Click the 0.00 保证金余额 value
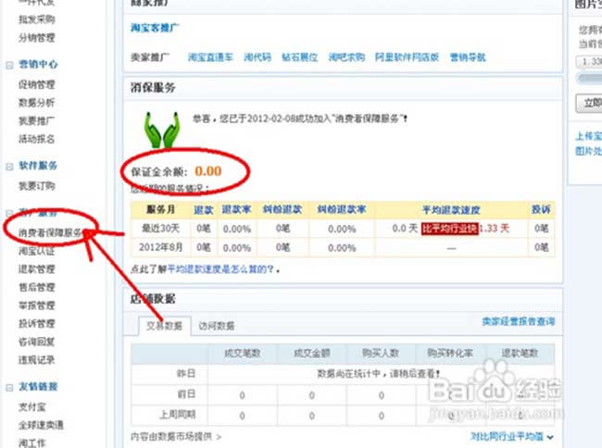 click(x=208, y=170)
